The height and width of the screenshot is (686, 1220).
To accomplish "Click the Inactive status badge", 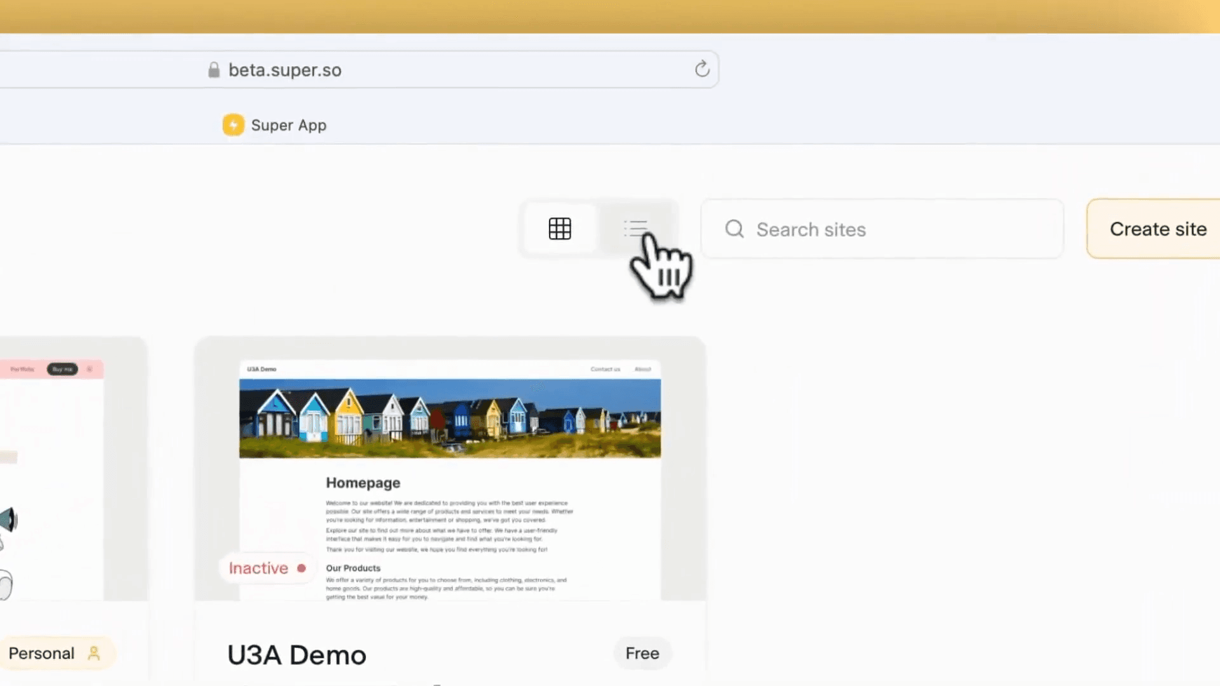I will pos(267,568).
